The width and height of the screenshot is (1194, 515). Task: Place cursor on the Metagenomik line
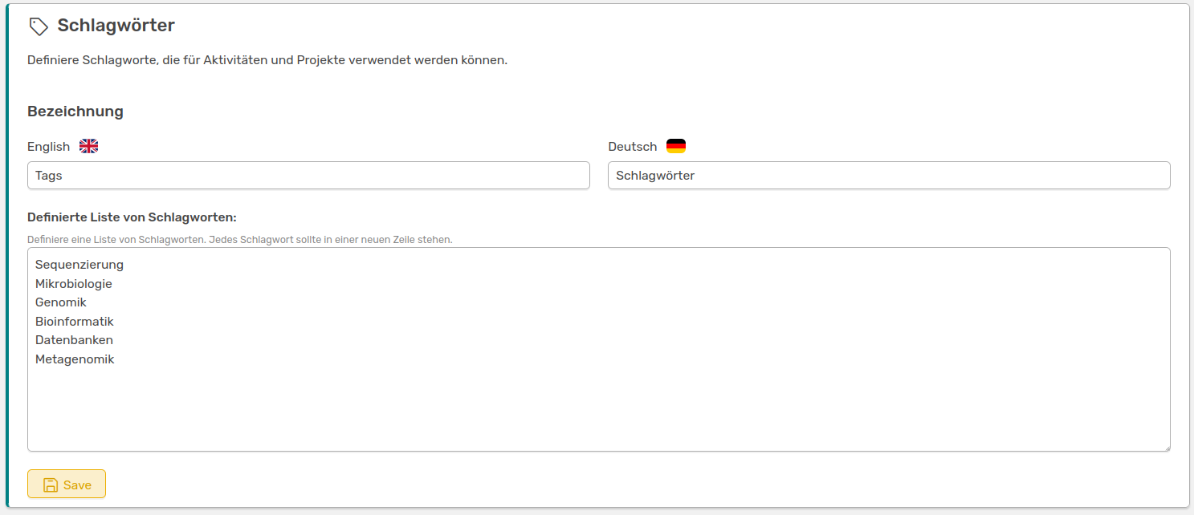[75, 359]
